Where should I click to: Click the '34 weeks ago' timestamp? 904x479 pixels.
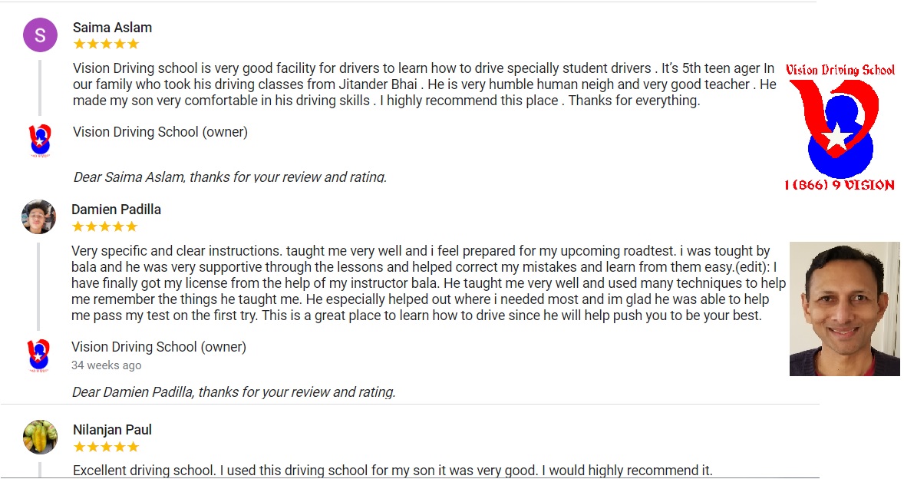coord(106,365)
